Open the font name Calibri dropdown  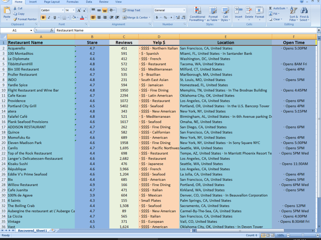(x=63, y=10)
